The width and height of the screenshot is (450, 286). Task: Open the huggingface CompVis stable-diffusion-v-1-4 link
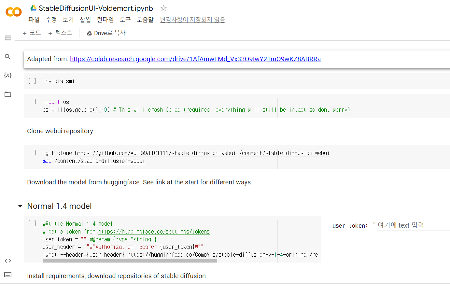click(x=222, y=255)
